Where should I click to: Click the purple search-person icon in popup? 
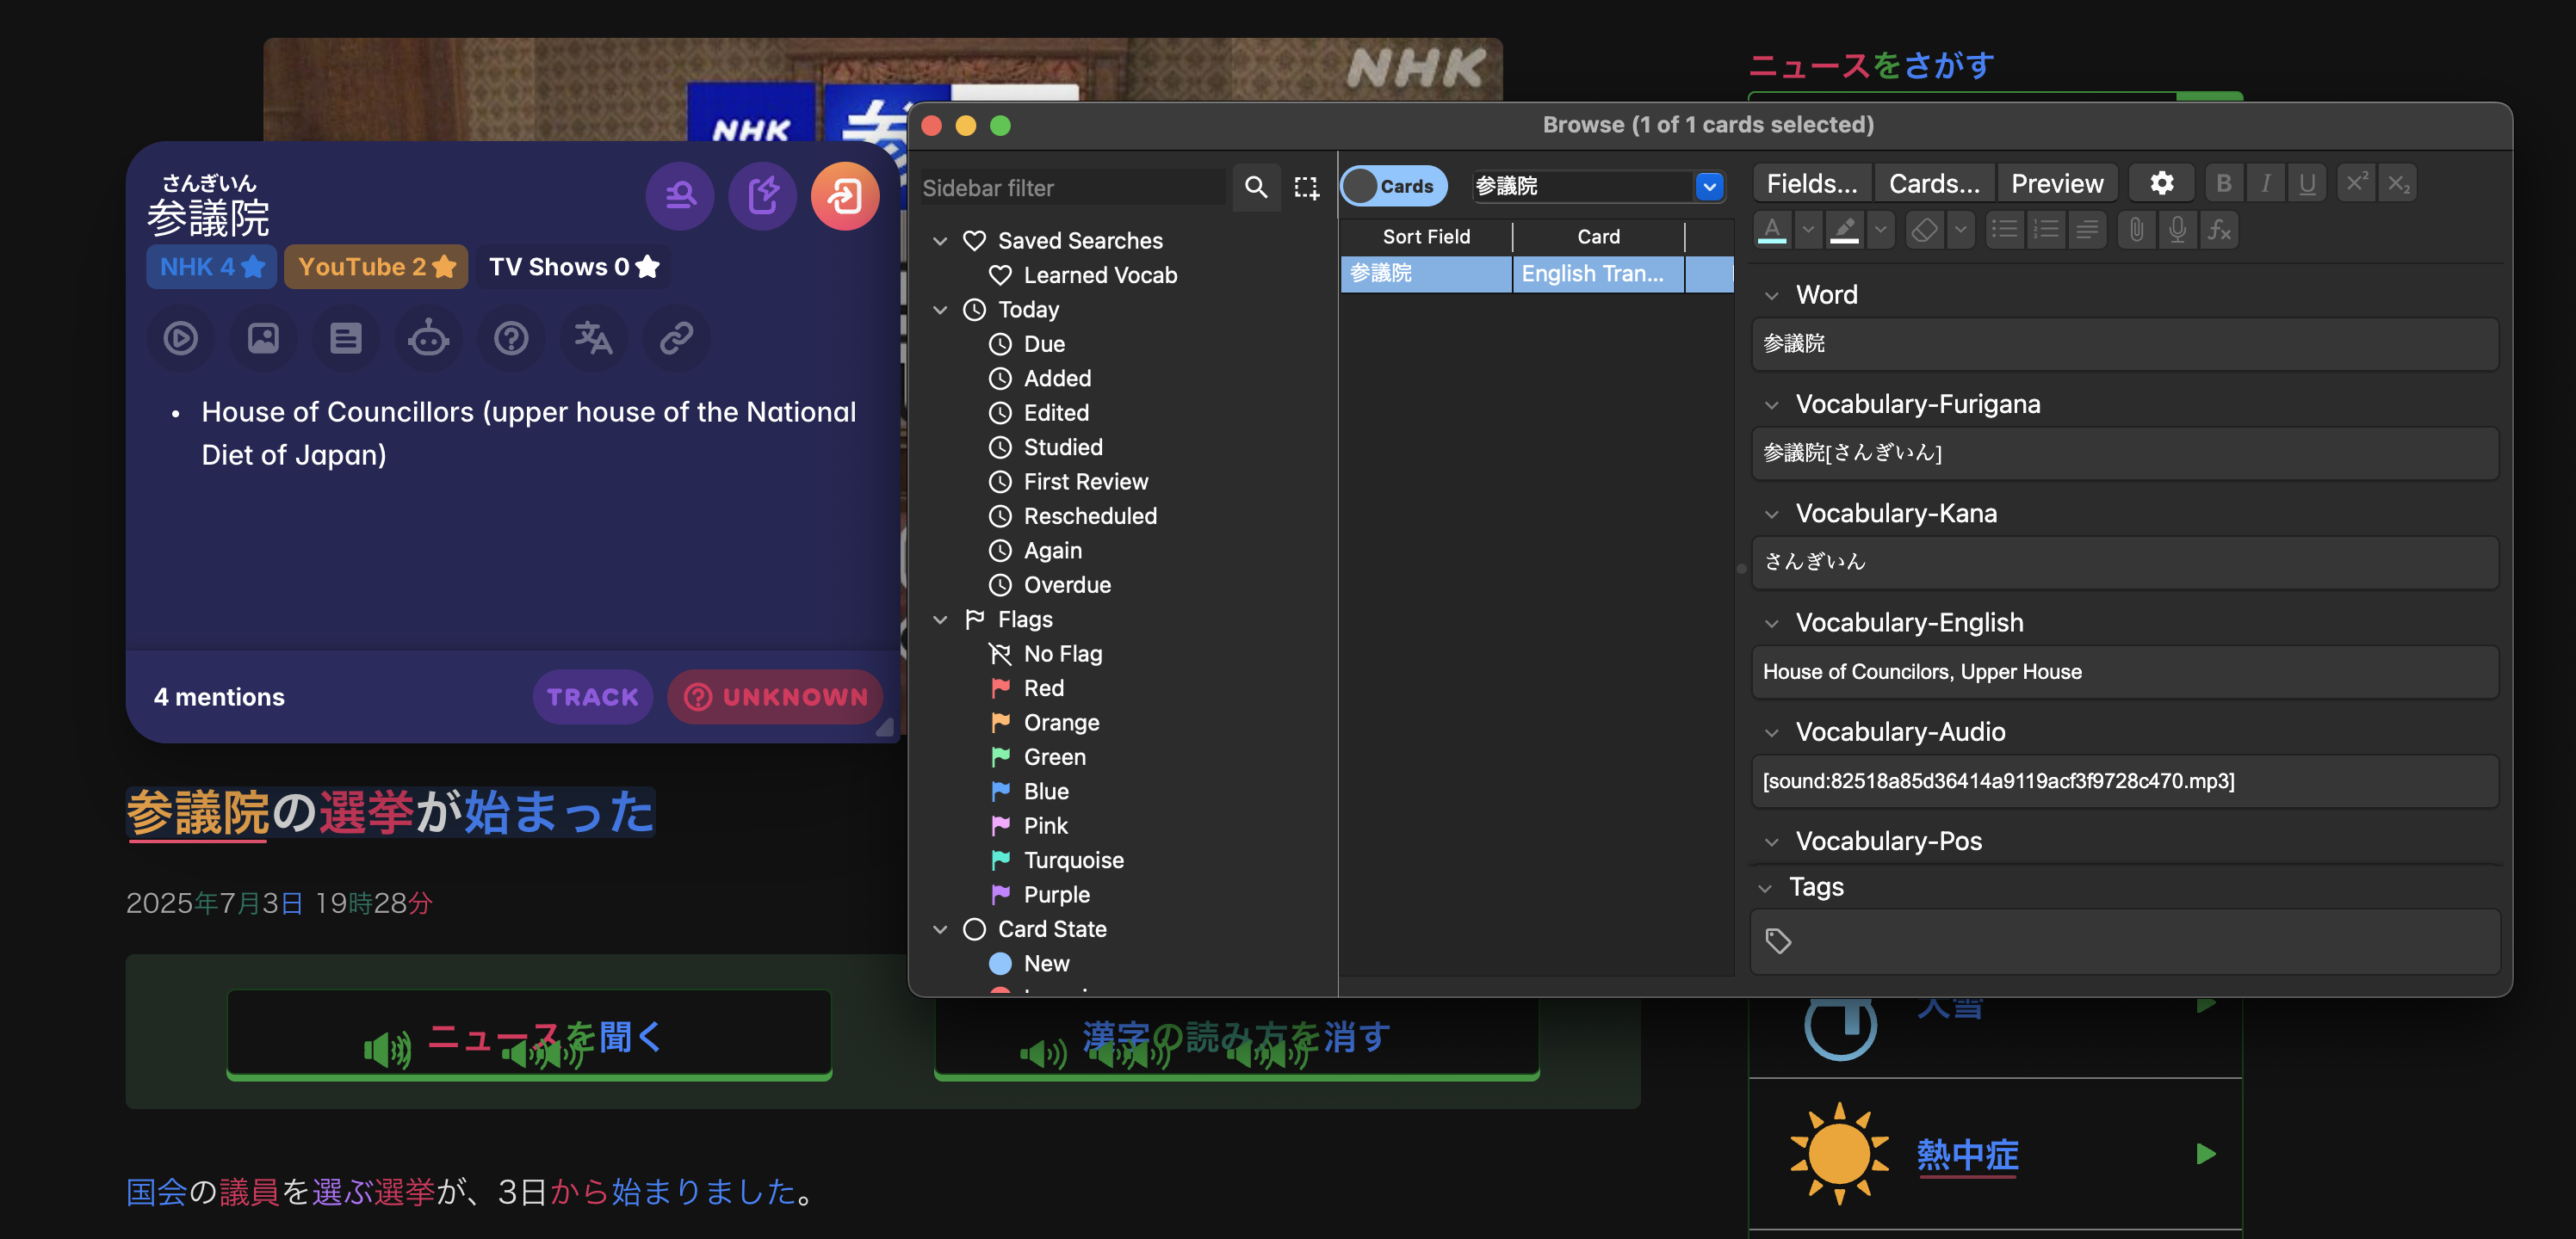(x=680, y=196)
